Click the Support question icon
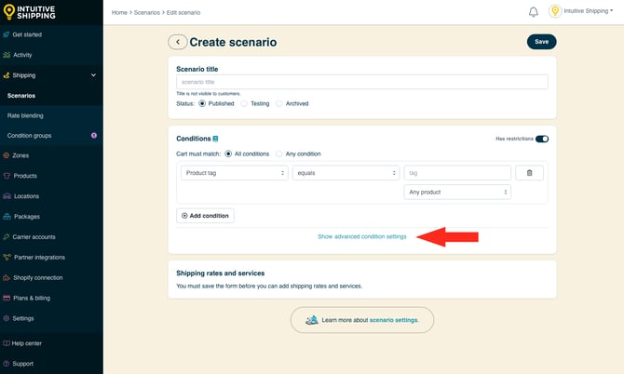 (6, 364)
